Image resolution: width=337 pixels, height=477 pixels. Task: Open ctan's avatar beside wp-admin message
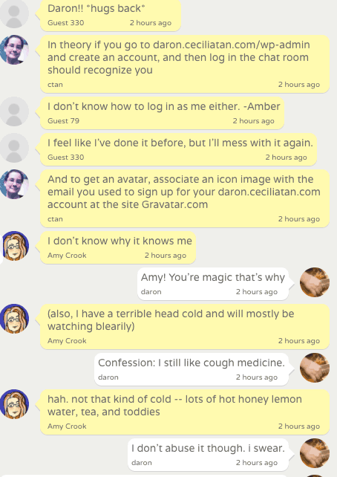(14, 50)
